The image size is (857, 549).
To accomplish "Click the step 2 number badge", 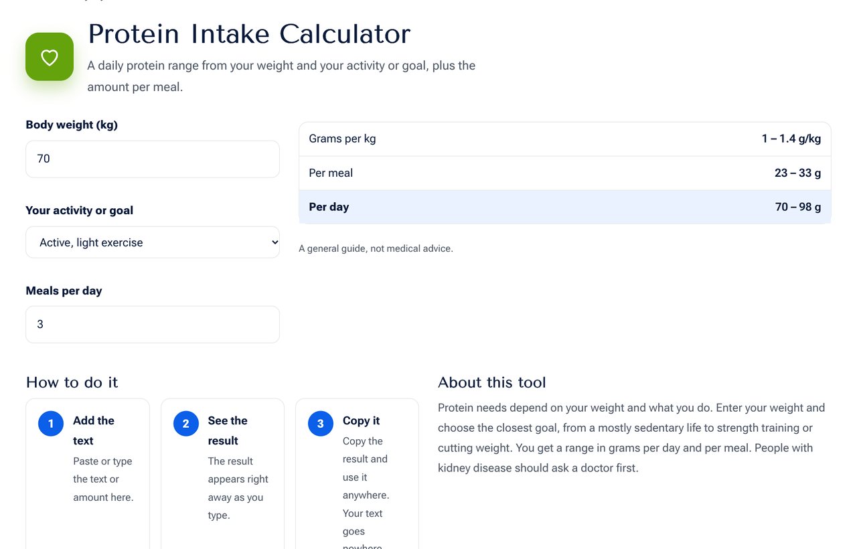I will [x=186, y=423].
